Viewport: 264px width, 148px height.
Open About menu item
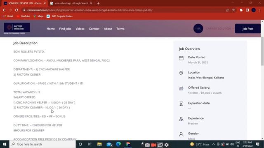click(108, 29)
